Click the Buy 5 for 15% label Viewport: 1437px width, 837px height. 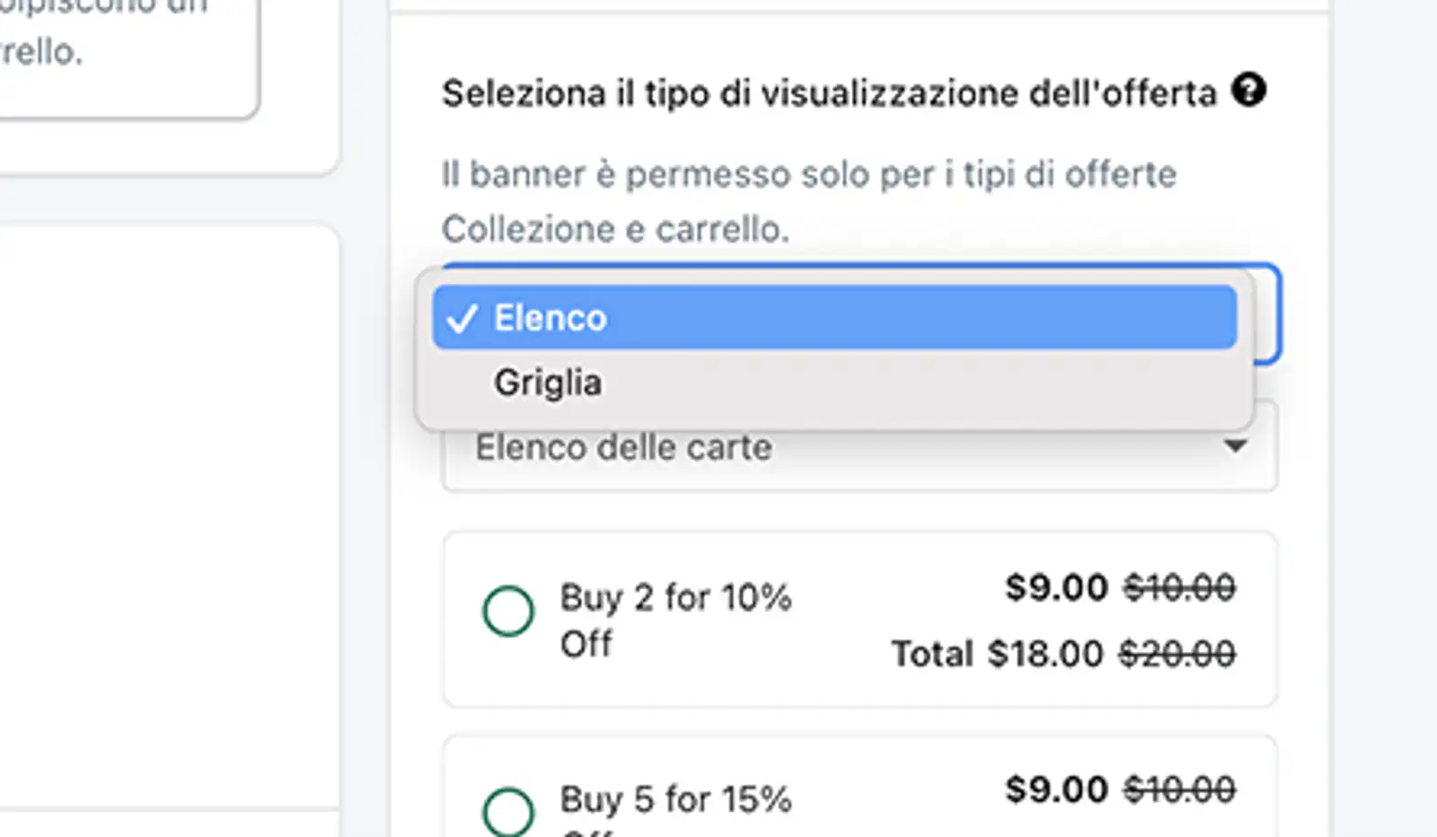point(675,799)
